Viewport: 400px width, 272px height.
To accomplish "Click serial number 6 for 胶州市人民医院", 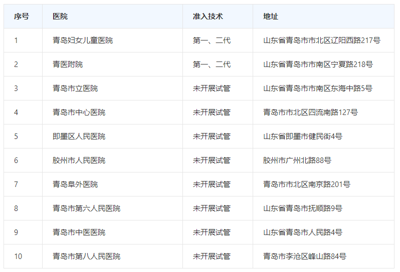I will (16, 160).
